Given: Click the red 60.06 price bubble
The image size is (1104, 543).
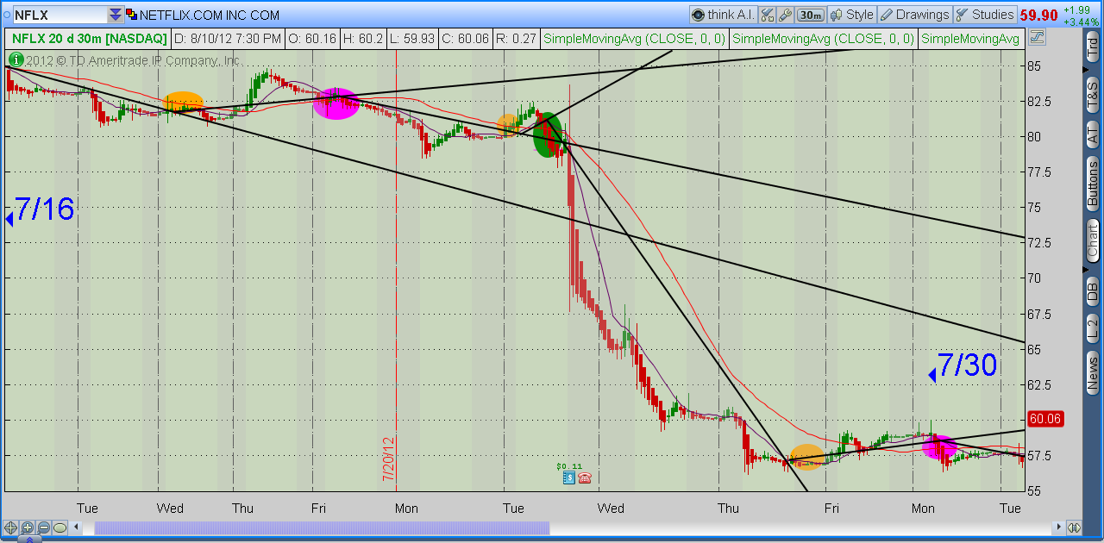Looking at the screenshot, I should coord(1045,419).
